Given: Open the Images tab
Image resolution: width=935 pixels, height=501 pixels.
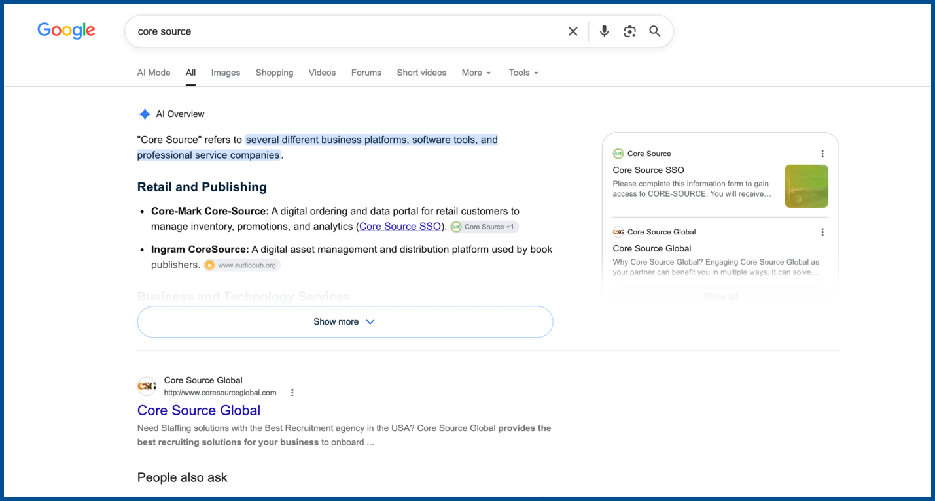Looking at the screenshot, I should click(x=226, y=73).
